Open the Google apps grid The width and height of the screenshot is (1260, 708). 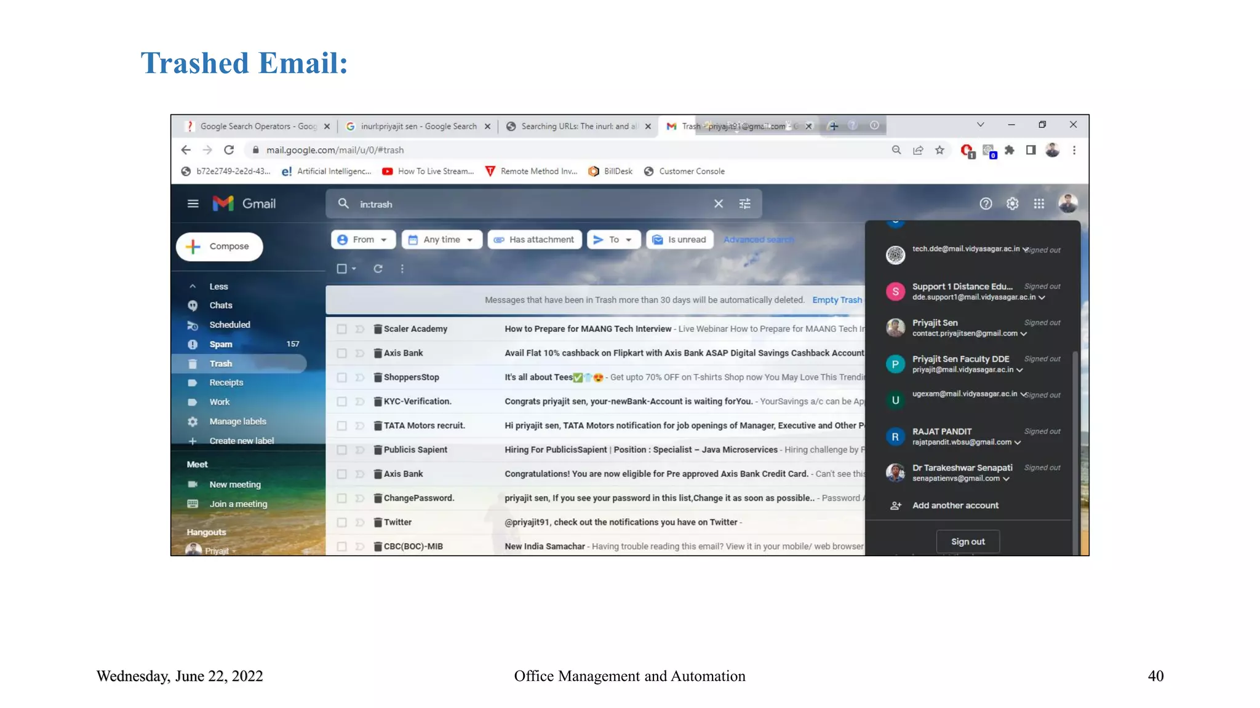coord(1039,203)
